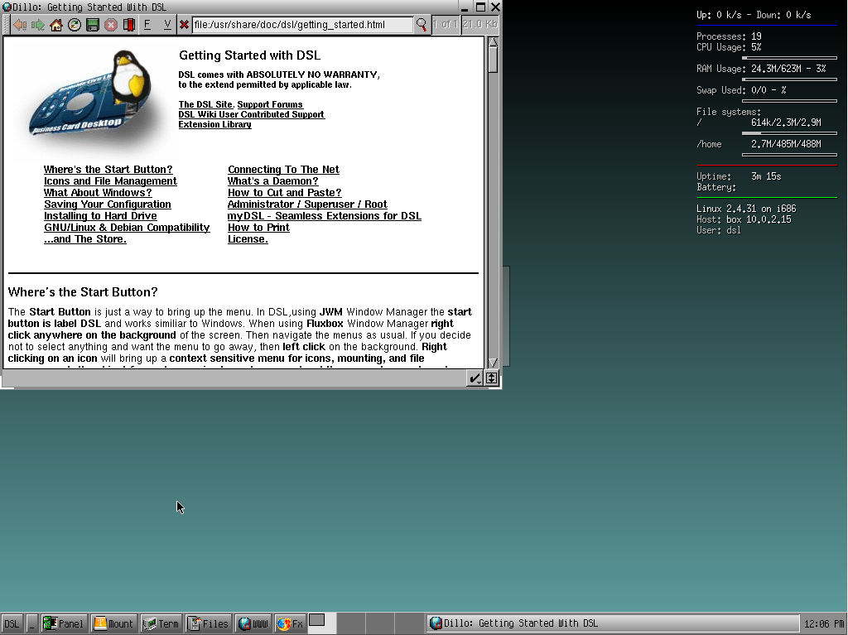Open Dillo's F menu
Image resolution: width=848 pixels, height=635 pixels.
[x=146, y=25]
